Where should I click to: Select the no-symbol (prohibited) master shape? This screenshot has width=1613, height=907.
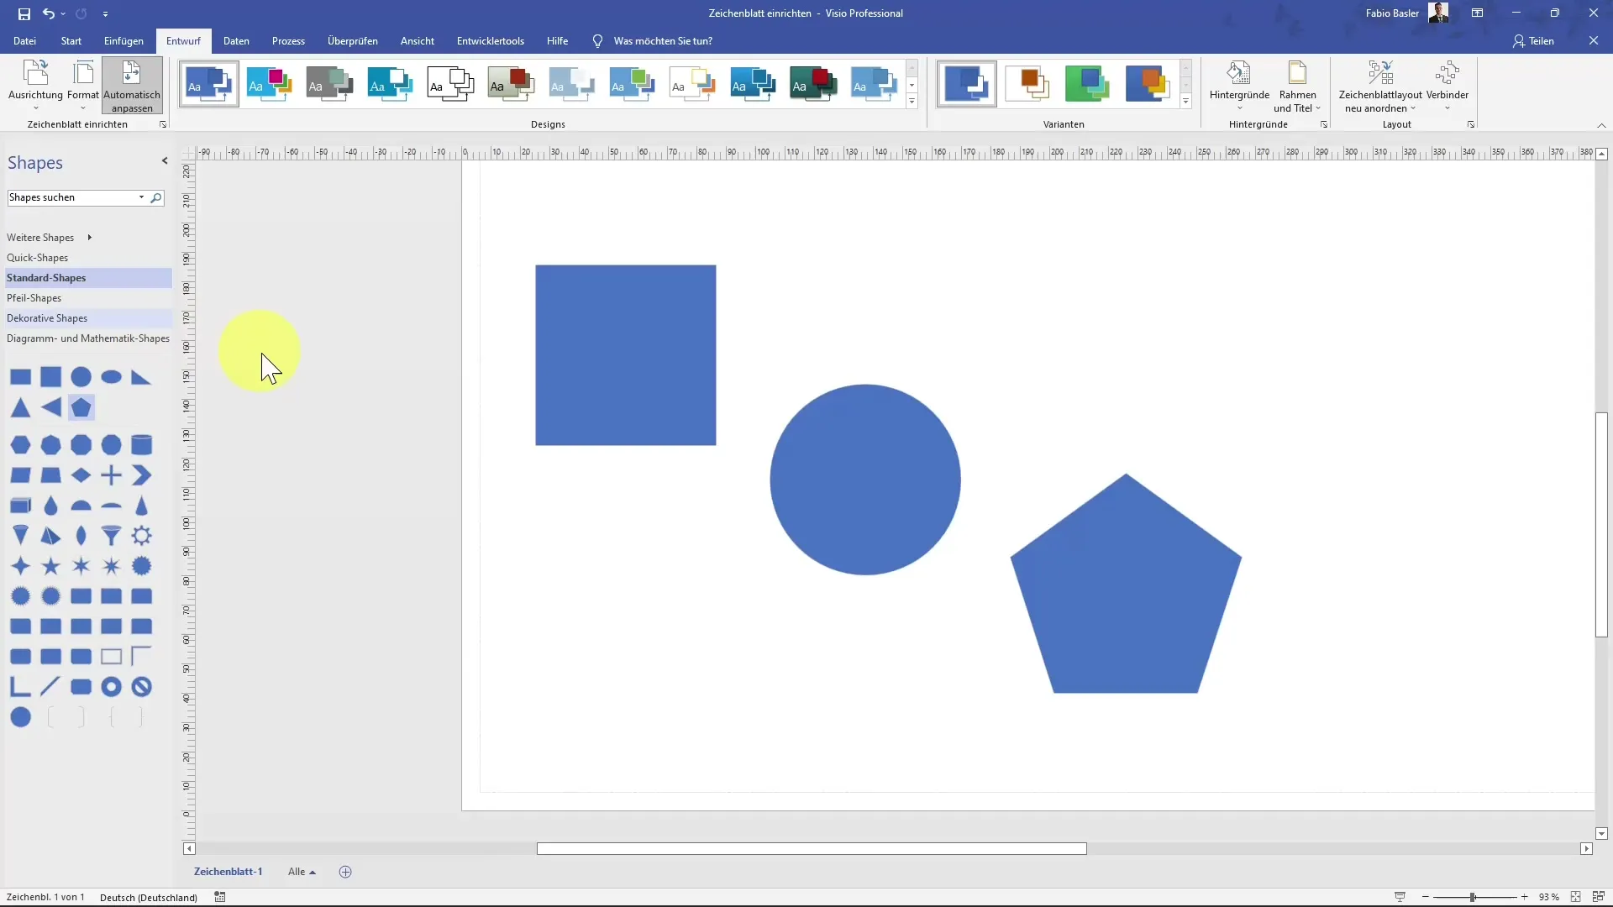click(x=142, y=687)
